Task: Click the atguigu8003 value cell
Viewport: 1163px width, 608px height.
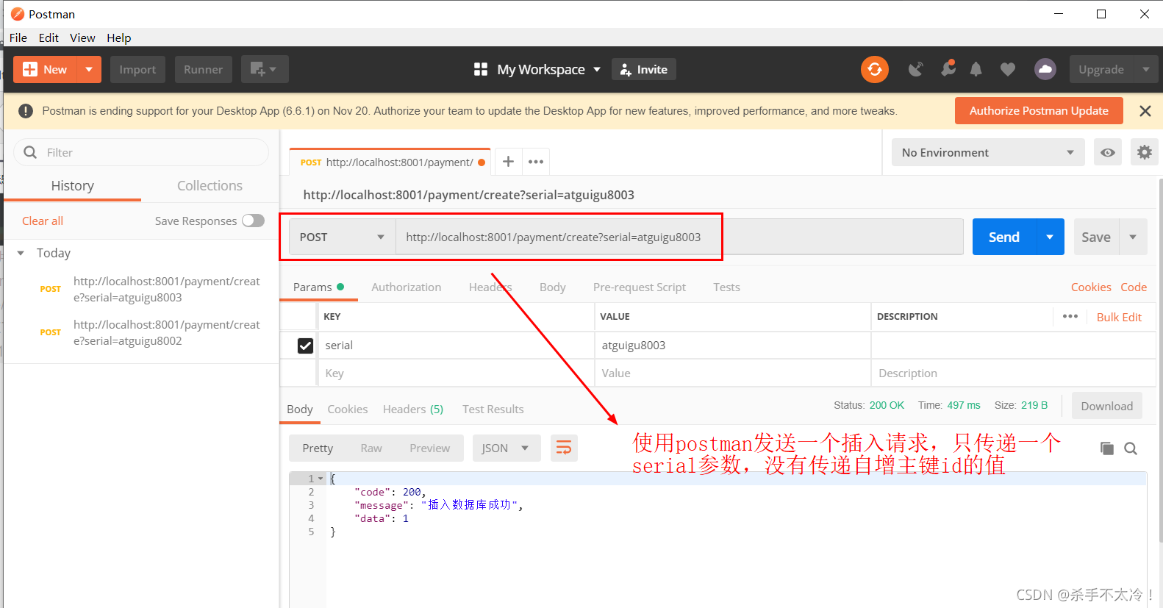Action: click(x=732, y=345)
